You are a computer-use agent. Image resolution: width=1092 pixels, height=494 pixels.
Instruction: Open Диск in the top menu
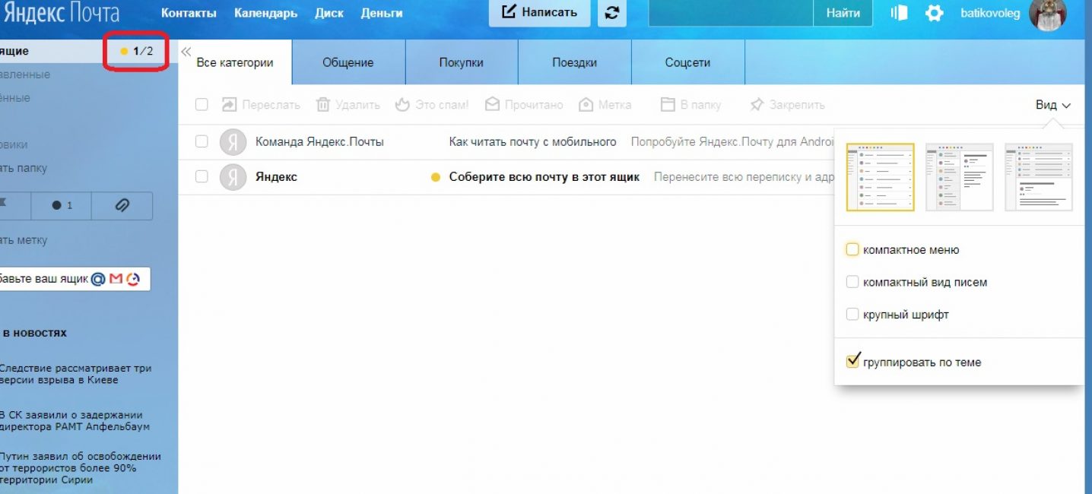[x=329, y=13]
